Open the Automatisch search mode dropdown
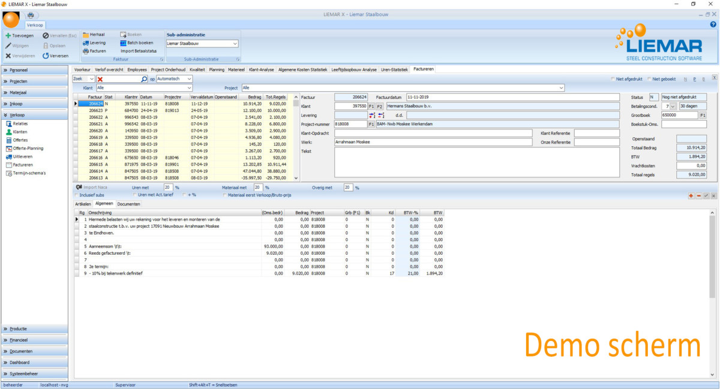The image size is (720, 389). (190, 79)
